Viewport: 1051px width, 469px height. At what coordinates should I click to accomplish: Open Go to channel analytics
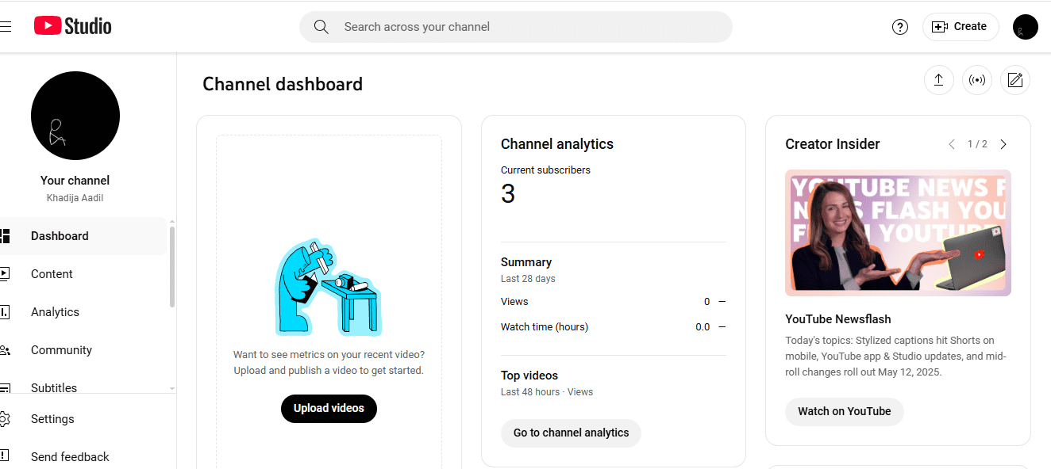coord(571,433)
